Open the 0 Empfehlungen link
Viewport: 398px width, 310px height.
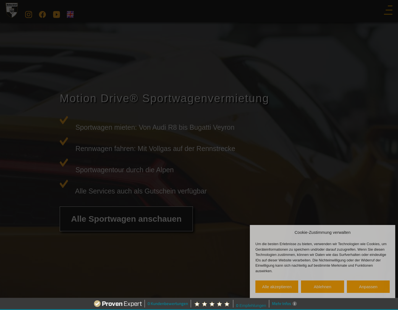[x=251, y=305]
